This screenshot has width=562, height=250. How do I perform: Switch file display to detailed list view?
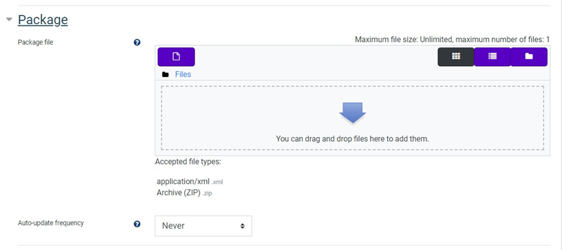493,56
